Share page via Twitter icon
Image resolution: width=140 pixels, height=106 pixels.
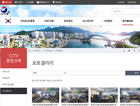pyautogui.click(x=129, y=51)
